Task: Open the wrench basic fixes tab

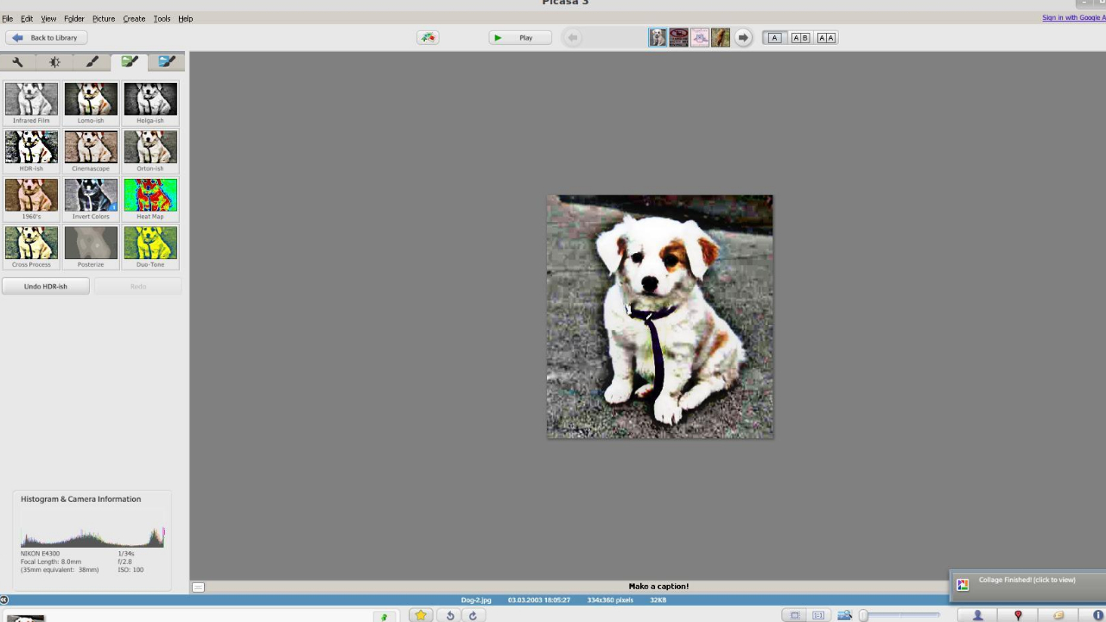Action: tap(17, 62)
